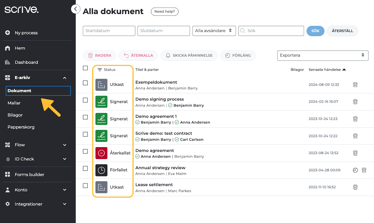This screenshot has width=374, height=223.
Task: Tick the checkbox for Exempeldokument
Action: 85,83
